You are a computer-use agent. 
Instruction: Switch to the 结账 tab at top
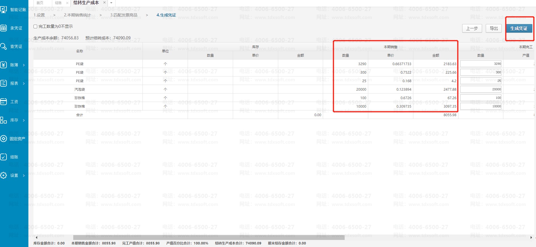coord(58,3)
